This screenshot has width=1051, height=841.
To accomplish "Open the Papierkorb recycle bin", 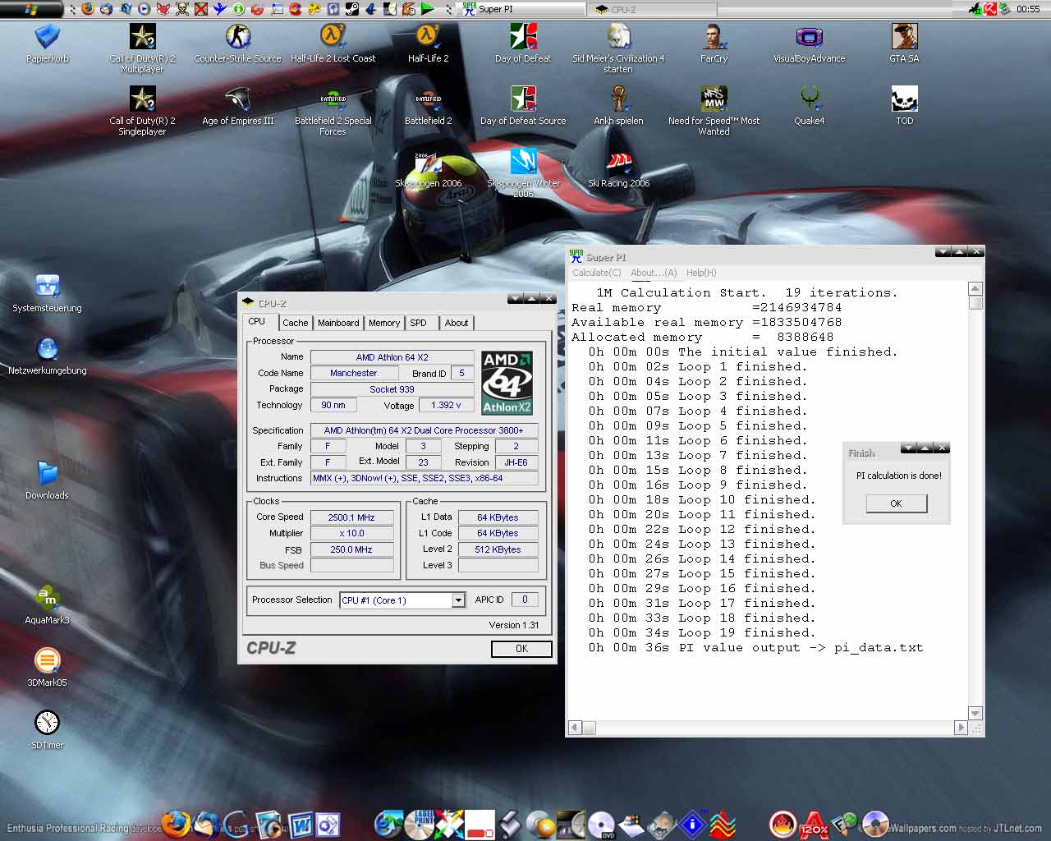I will (x=47, y=38).
